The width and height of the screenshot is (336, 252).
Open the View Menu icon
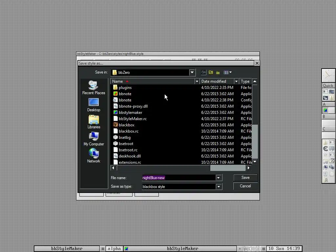228,73
